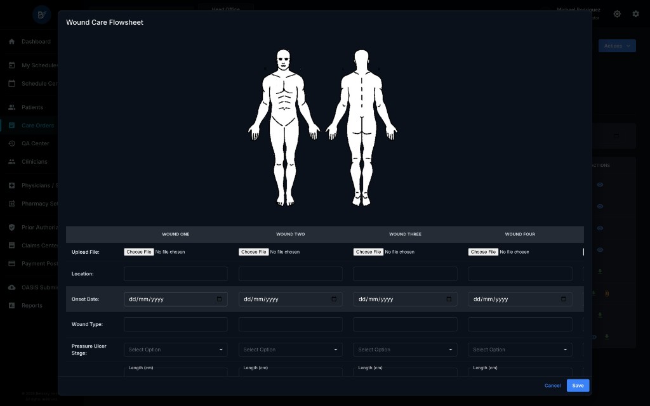Open Pressure Ulcer Stage dropdown for Wound Three
The width and height of the screenshot is (650, 406).
click(x=405, y=350)
